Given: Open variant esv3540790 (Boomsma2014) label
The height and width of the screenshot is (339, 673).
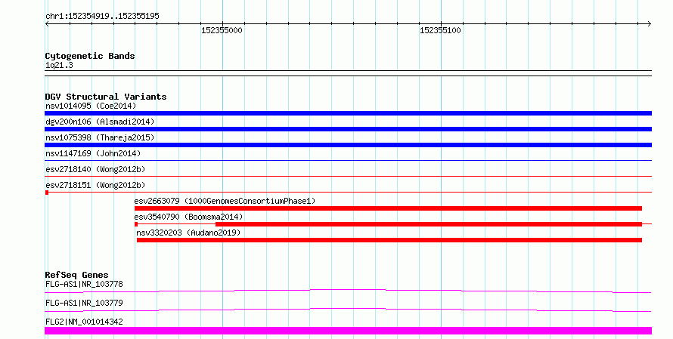Looking at the screenshot, I should tap(188, 217).
